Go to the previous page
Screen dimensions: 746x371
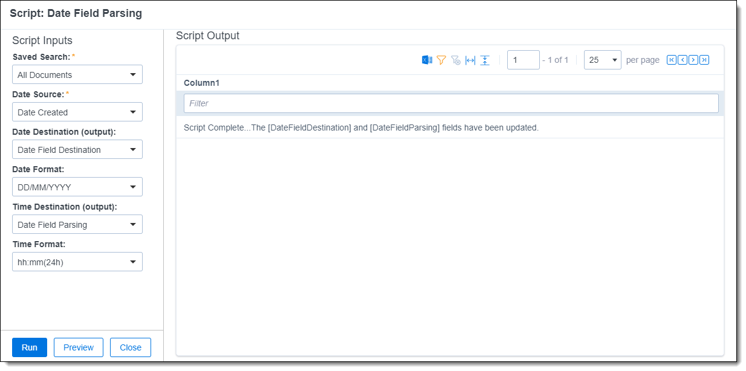(683, 60)
